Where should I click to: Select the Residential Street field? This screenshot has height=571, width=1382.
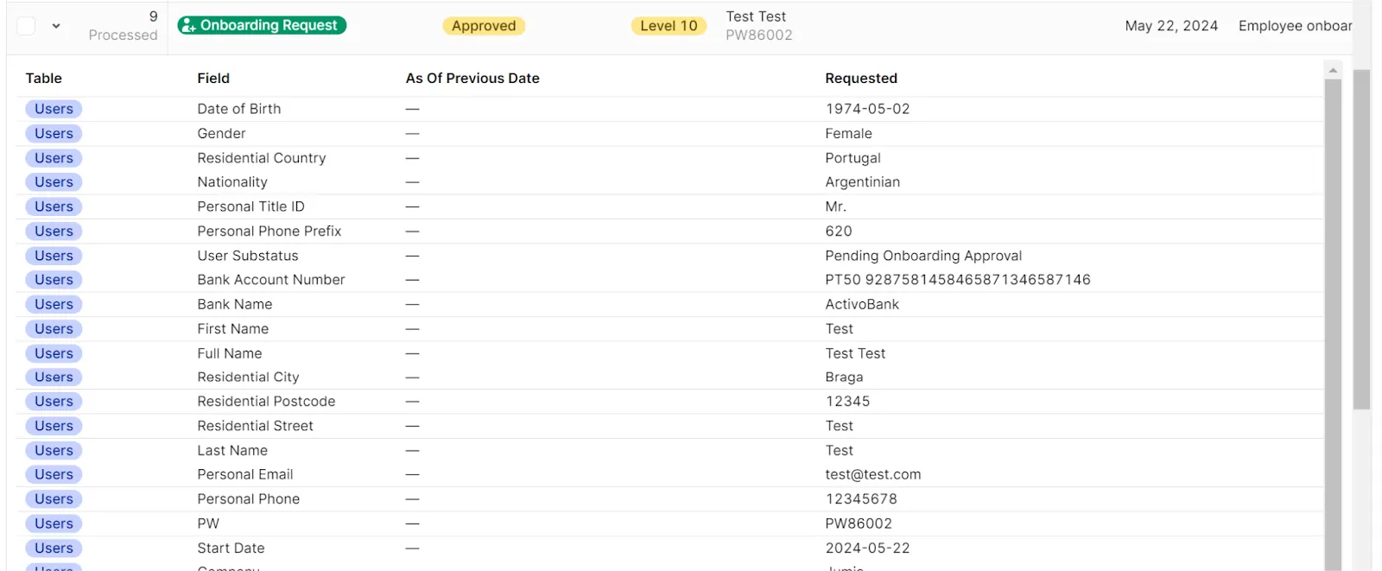coord(255,426)
